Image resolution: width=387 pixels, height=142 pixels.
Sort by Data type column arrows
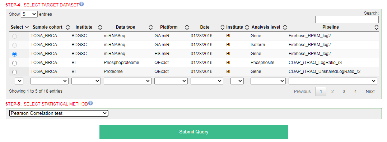pos(150,27)
